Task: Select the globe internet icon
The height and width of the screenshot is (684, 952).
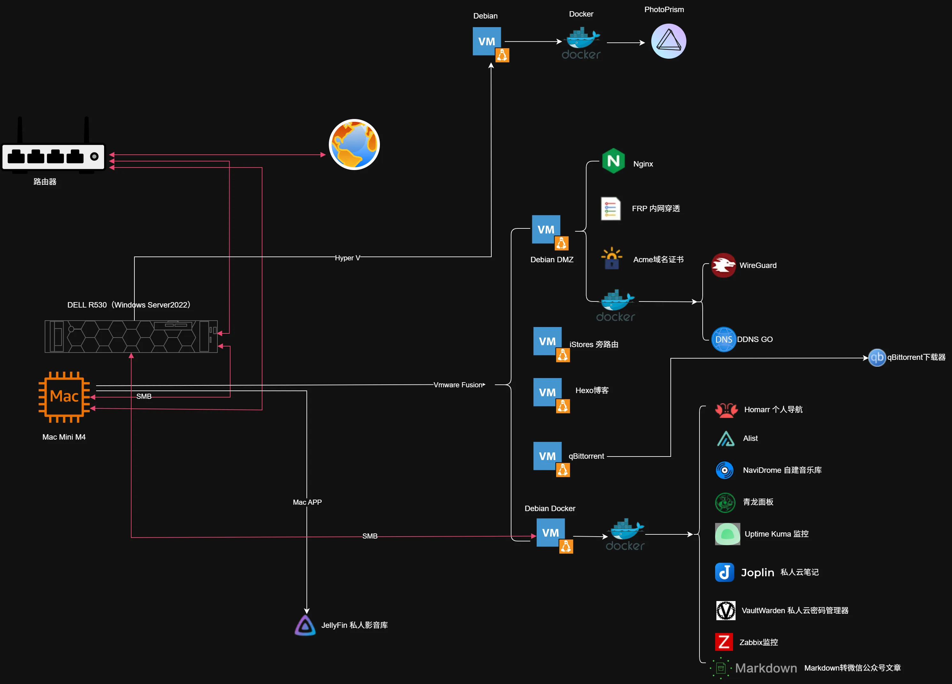Action: 354,144
